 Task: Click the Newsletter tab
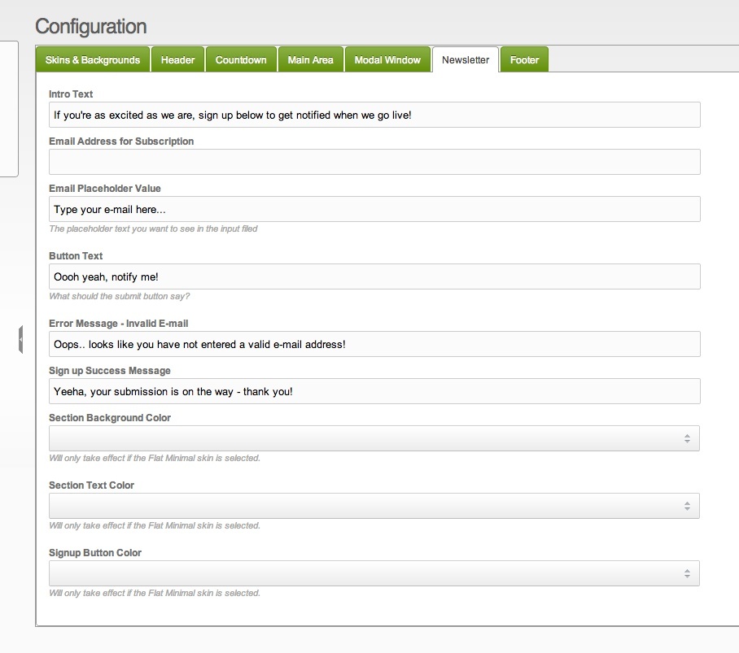(x=466, y=60)
